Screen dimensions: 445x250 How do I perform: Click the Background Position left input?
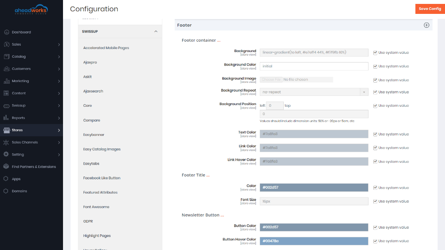coord(275,105)
